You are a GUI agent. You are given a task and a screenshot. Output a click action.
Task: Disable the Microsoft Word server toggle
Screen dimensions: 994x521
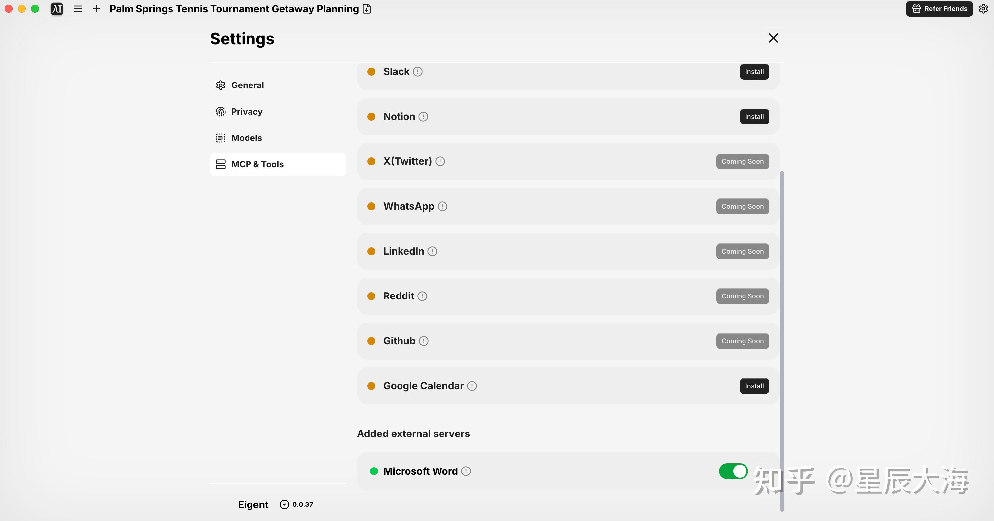point(733,471)
